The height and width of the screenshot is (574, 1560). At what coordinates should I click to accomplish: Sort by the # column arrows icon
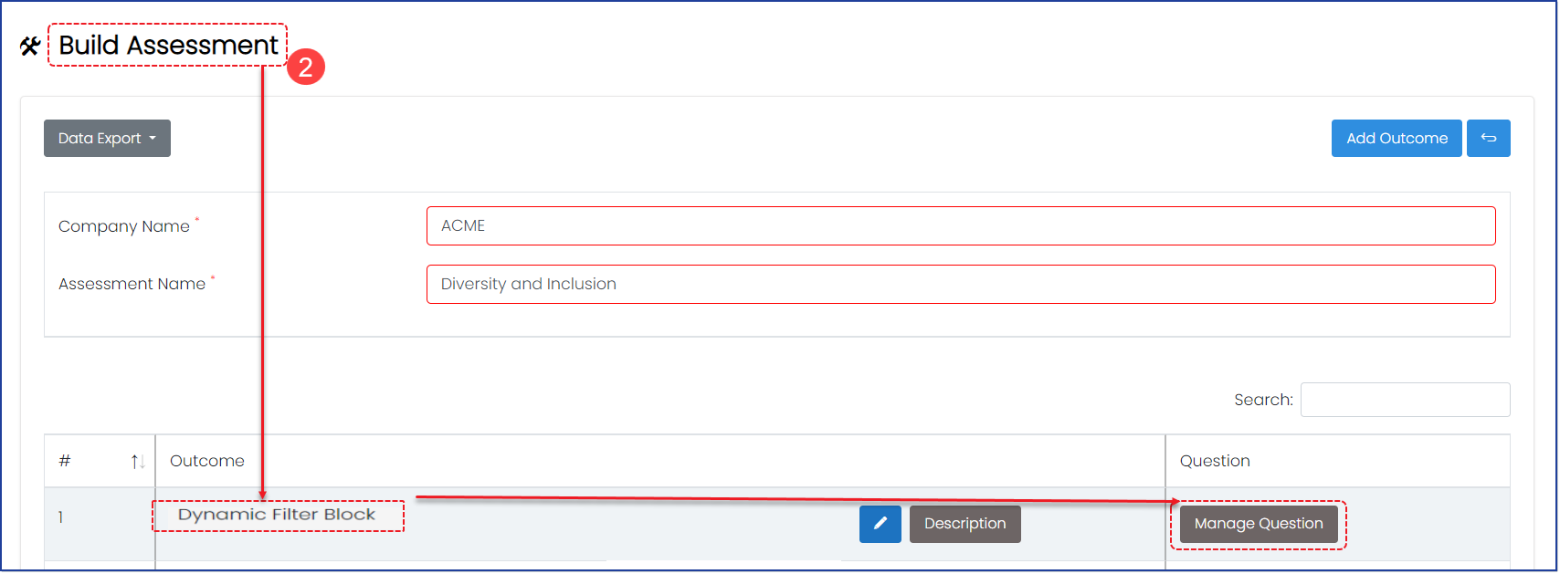138,461
